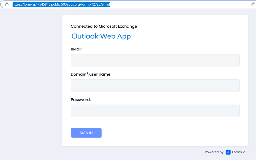Click the 'Powered by' footer text
Viewport: 256px width, 160px height.
click(x=214, y=152)
